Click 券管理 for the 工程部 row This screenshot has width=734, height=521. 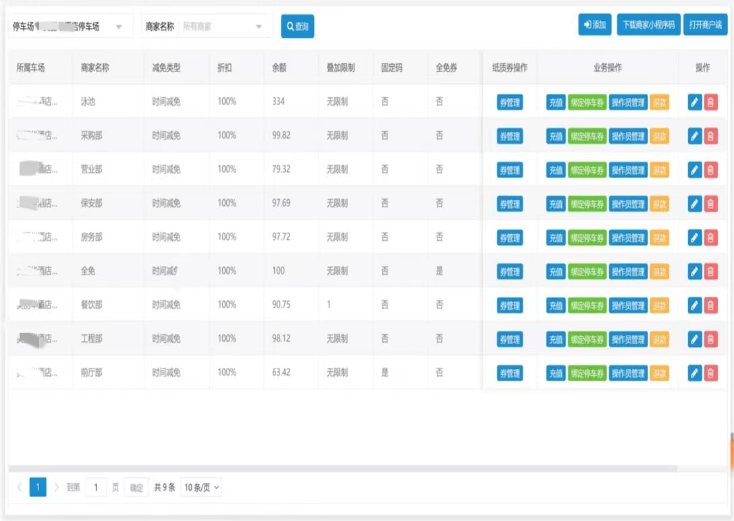(x=510, y=339)
